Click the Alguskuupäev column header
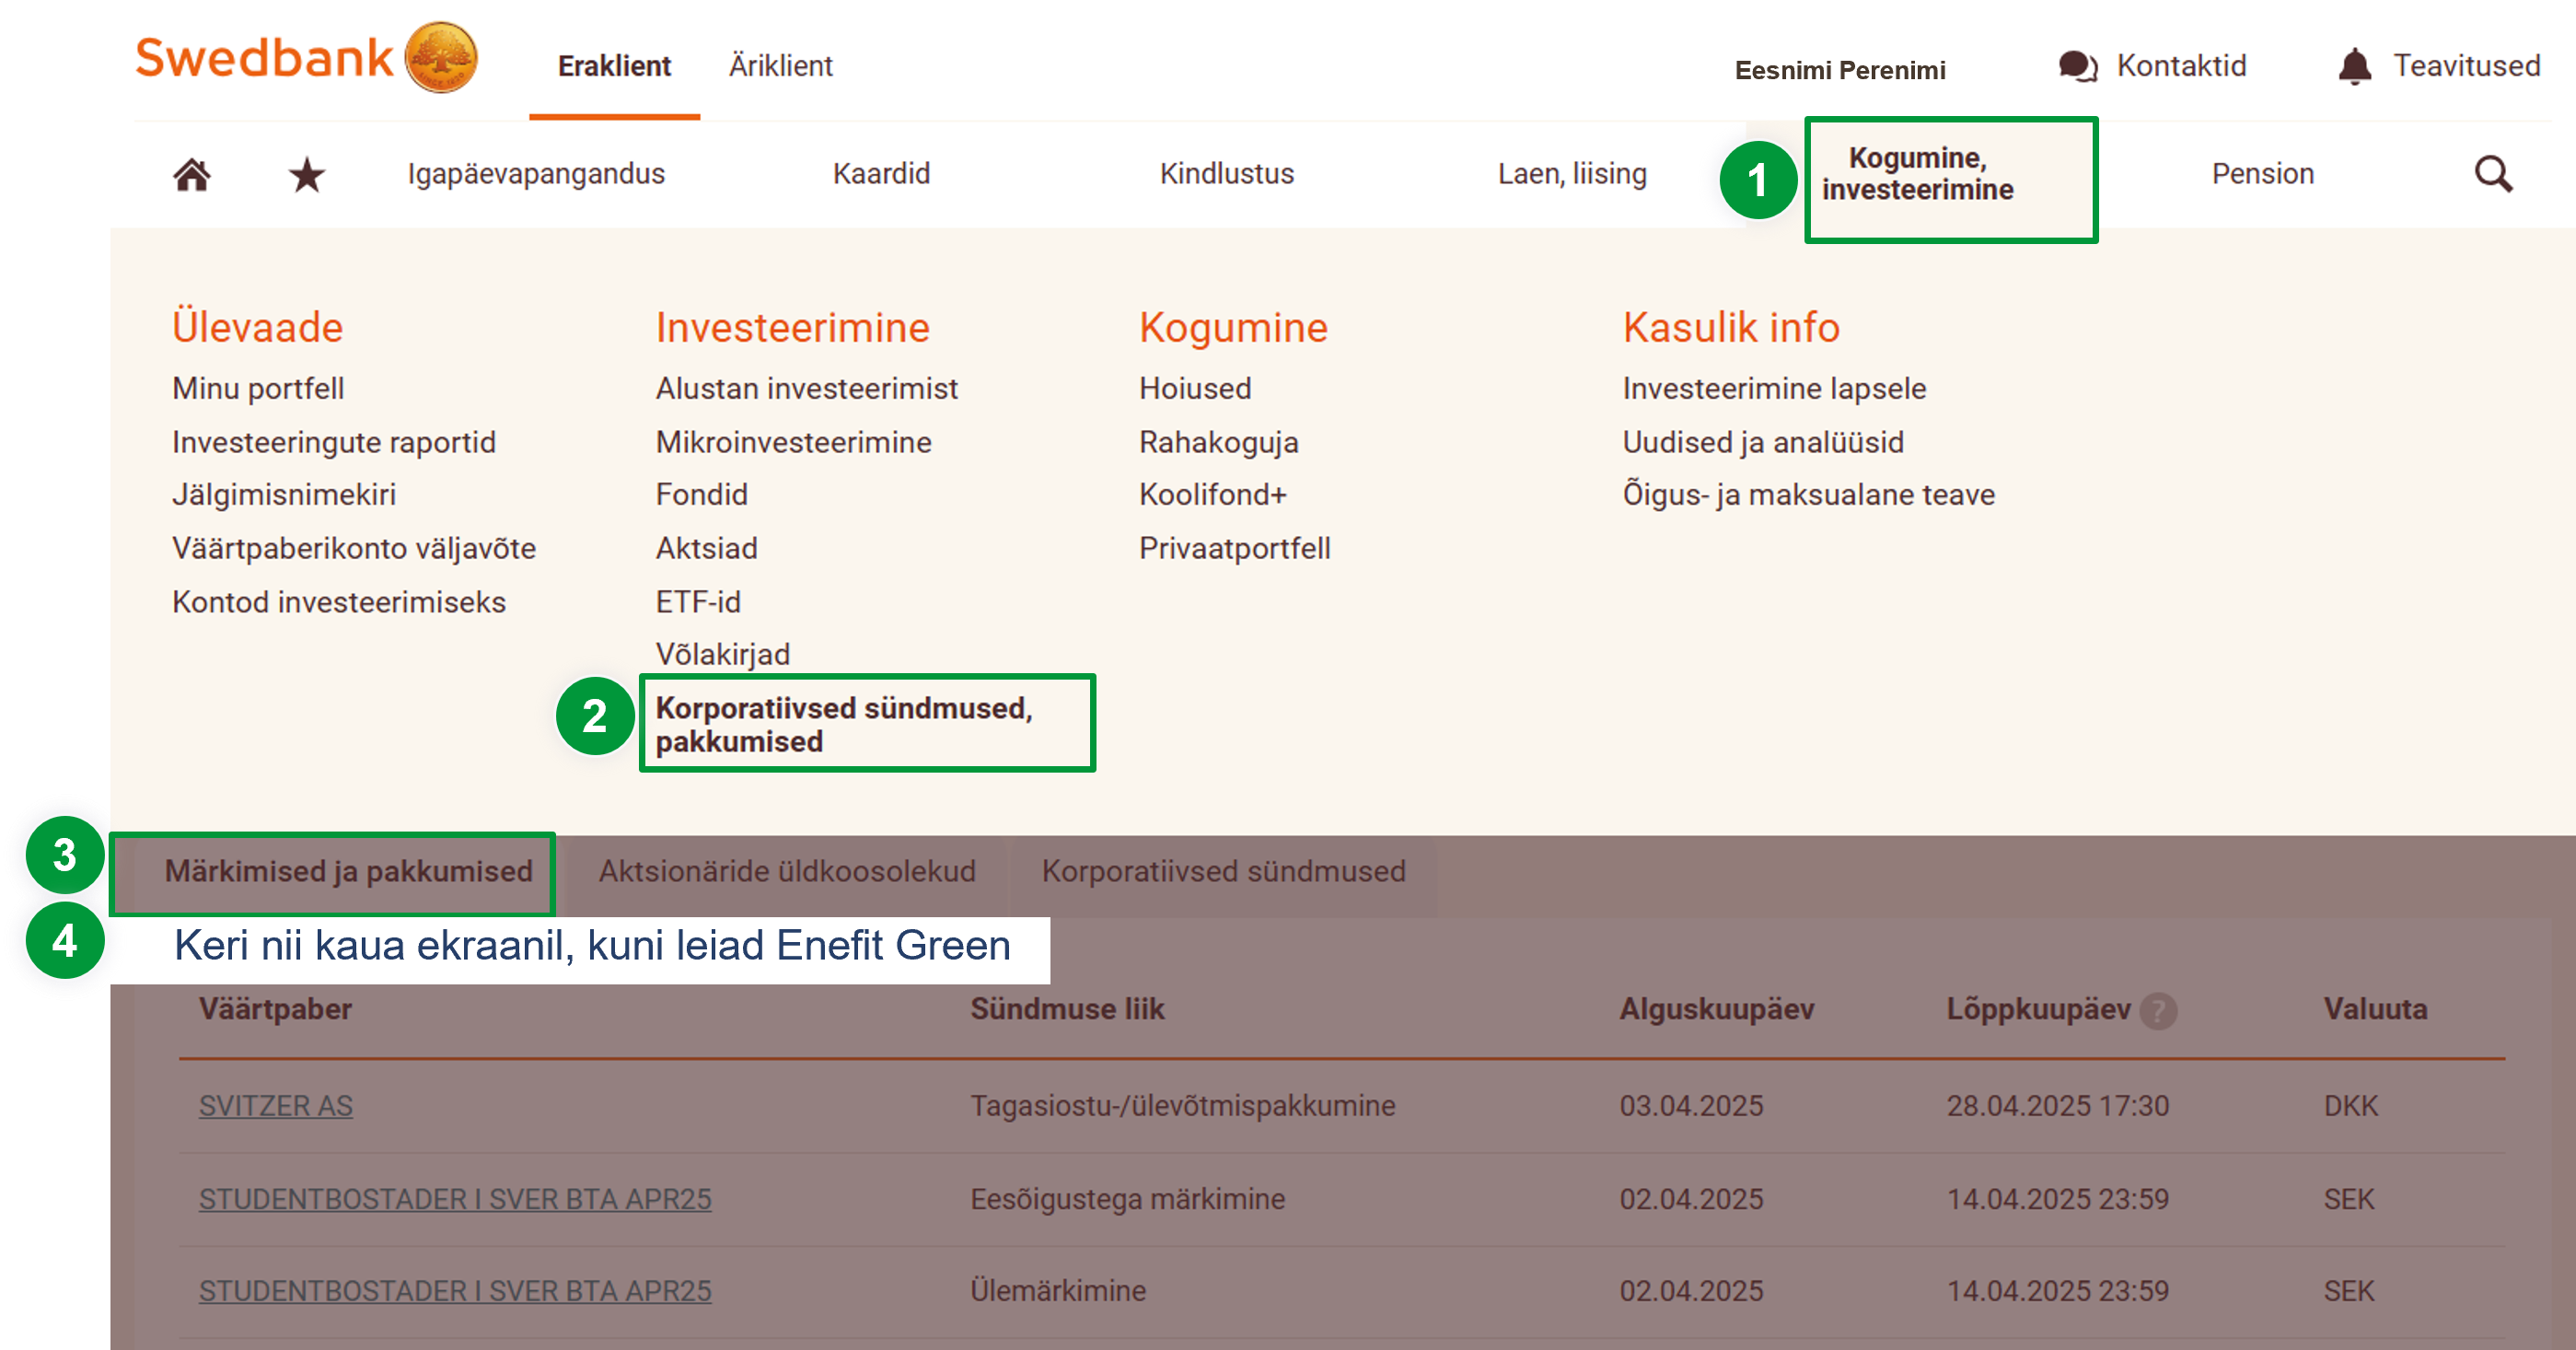 [x=1716, y=1008]
